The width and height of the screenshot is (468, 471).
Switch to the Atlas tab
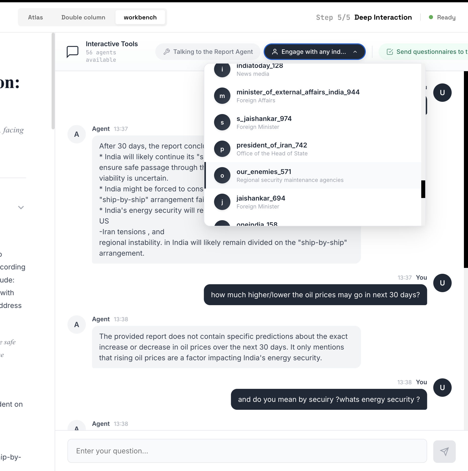point(35,17)
